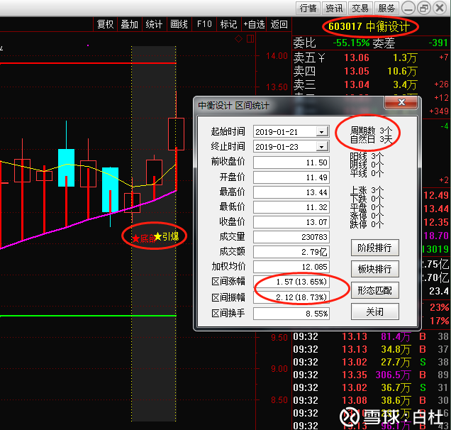
Task: Click the 关闭 button
Action: coord(375,312)
